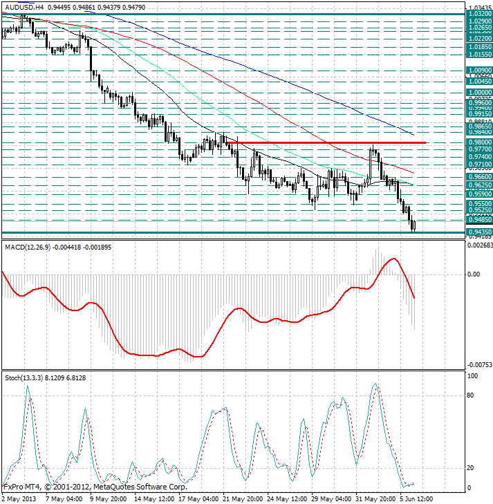
Task: Click the MACD scale maximum 0.002683
Action: (x=480, y=245)
